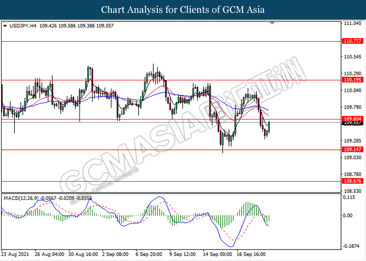Screen dimensions: 366x261
Task: Click the 109.604 red price label
Action: click(352, 119)
